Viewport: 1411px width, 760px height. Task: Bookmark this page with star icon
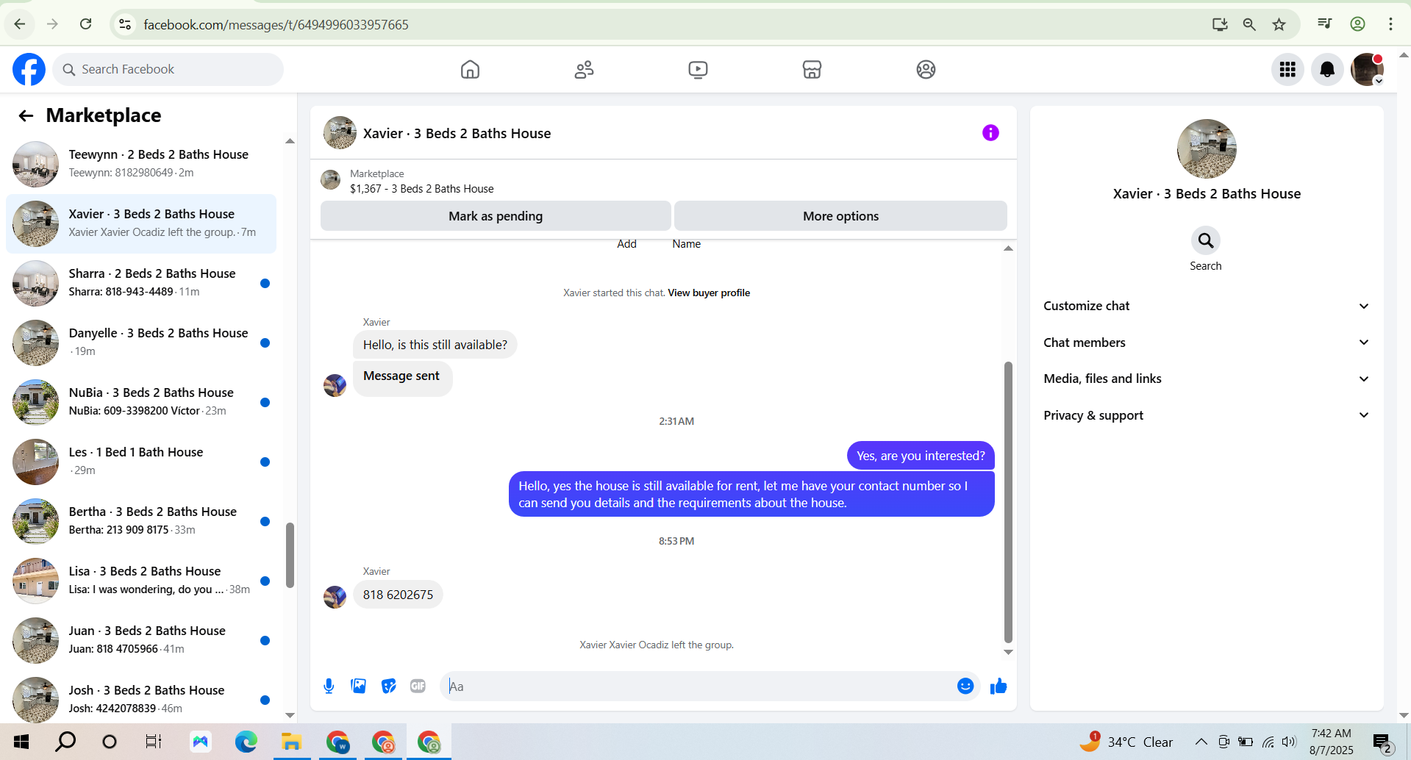coord(1279,24)
